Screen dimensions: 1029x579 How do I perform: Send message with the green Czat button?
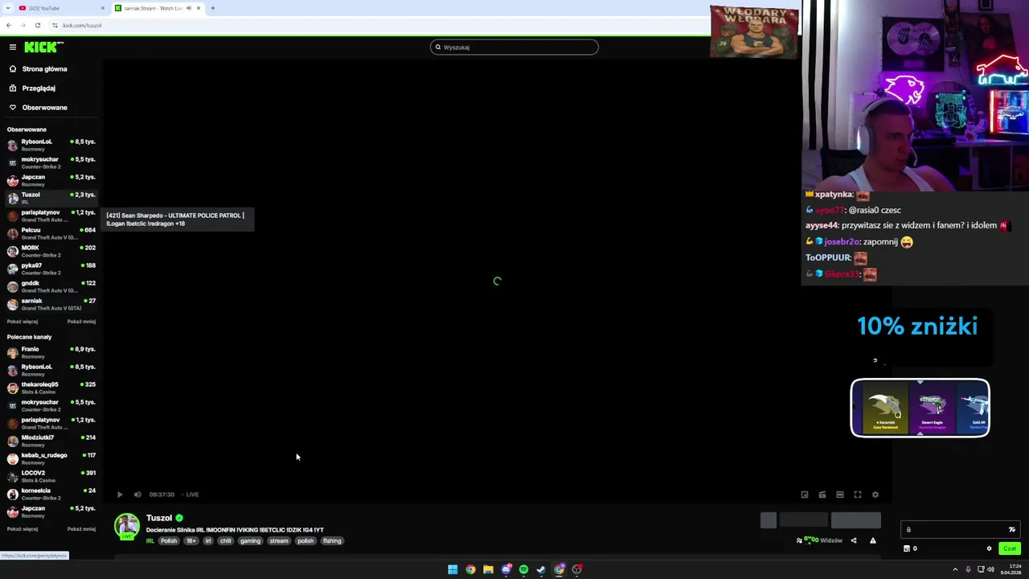click(1010, 548)
